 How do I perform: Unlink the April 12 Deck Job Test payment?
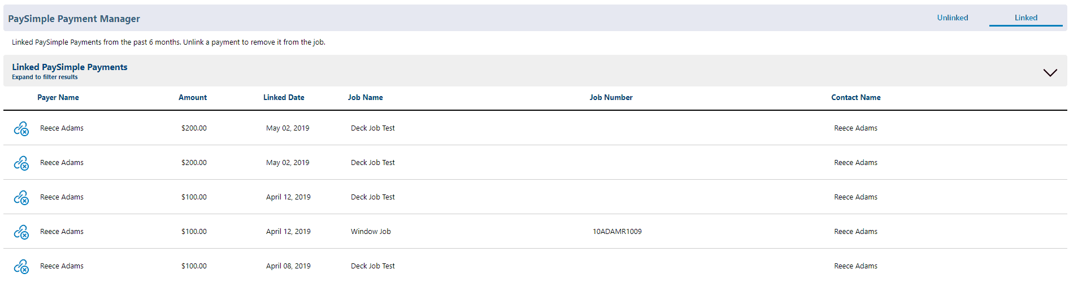(21, 198)
